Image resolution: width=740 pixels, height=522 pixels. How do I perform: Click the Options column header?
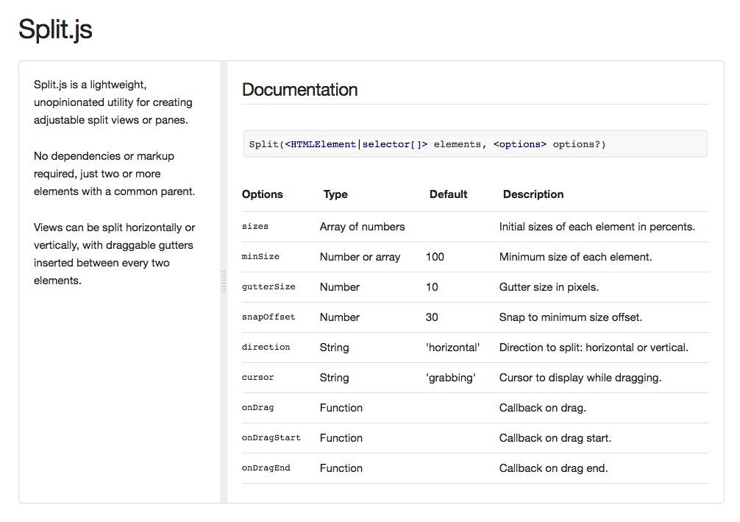263,194
